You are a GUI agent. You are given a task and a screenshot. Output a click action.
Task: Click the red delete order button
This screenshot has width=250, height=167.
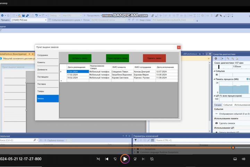154,58
